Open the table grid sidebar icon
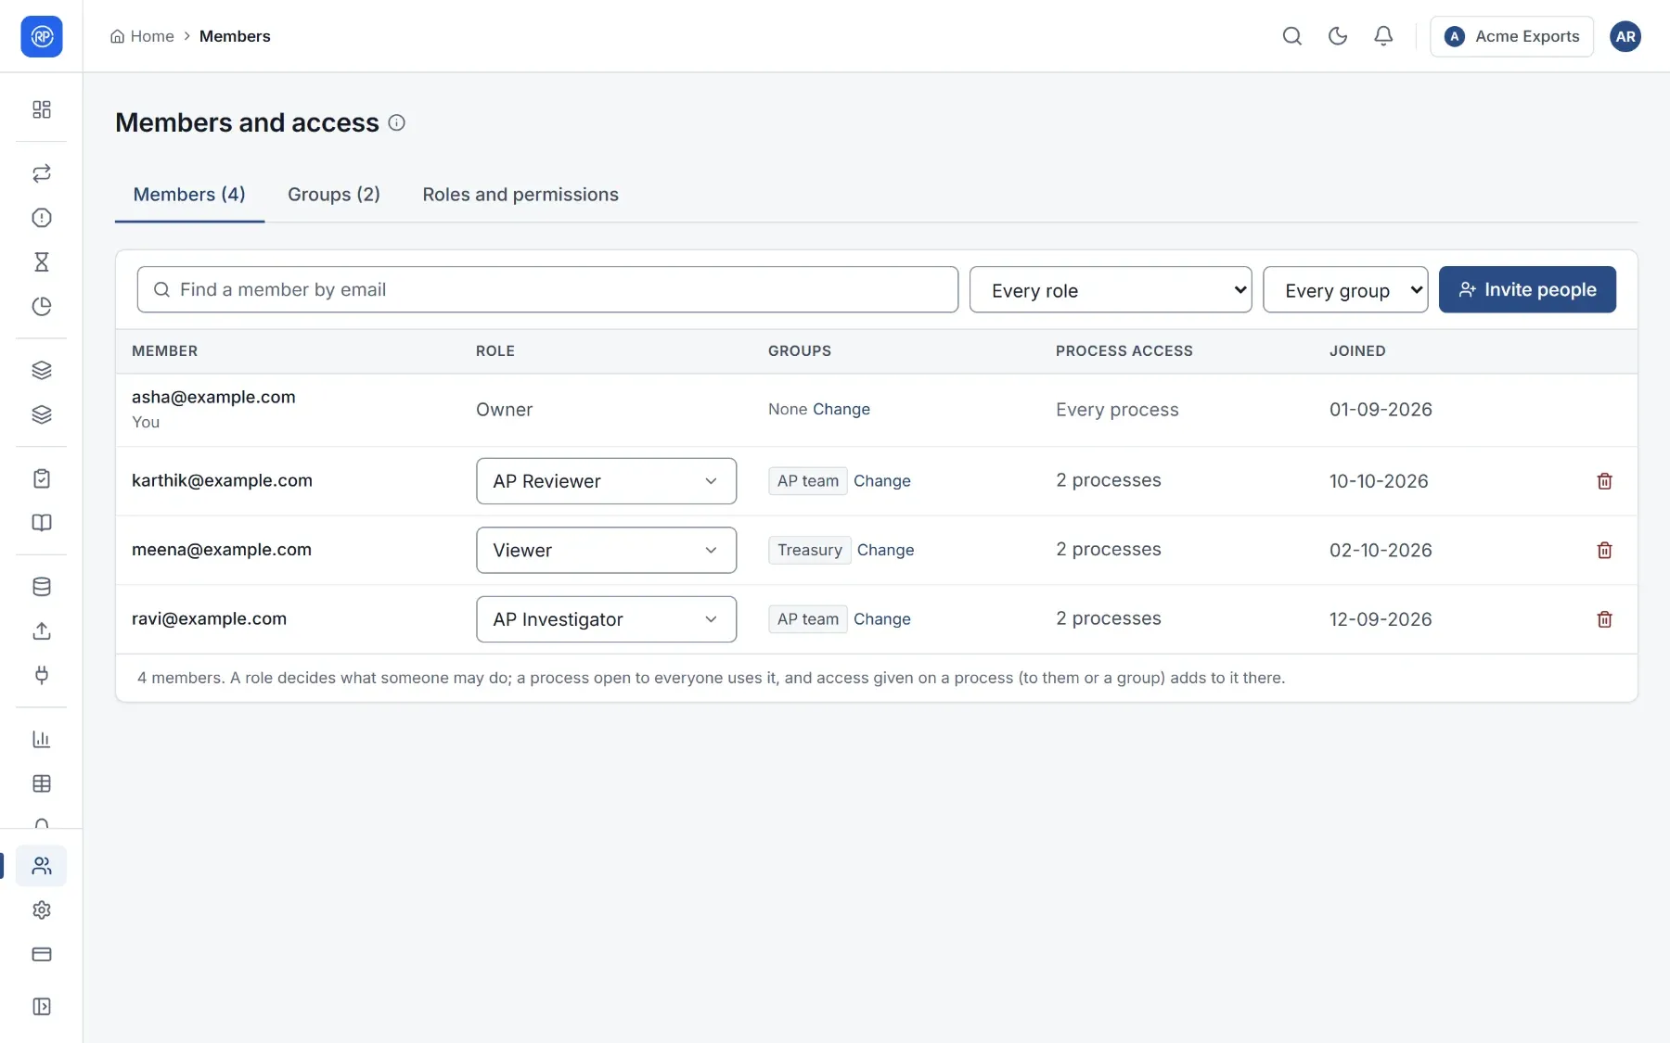 (42, 784)
